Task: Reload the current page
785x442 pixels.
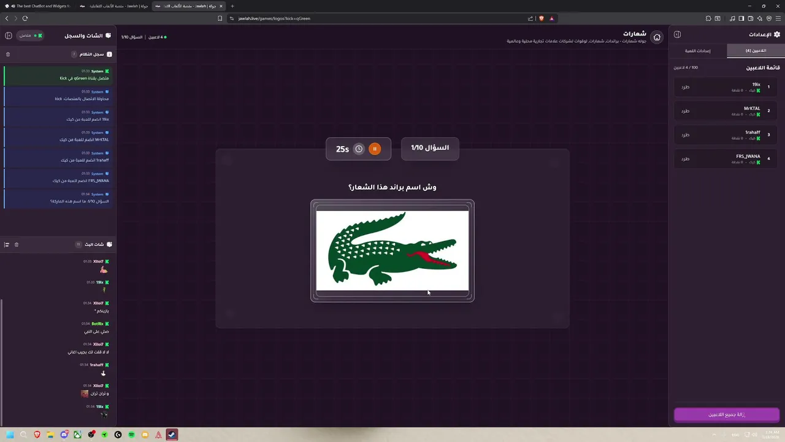Action: coord(25,18)
